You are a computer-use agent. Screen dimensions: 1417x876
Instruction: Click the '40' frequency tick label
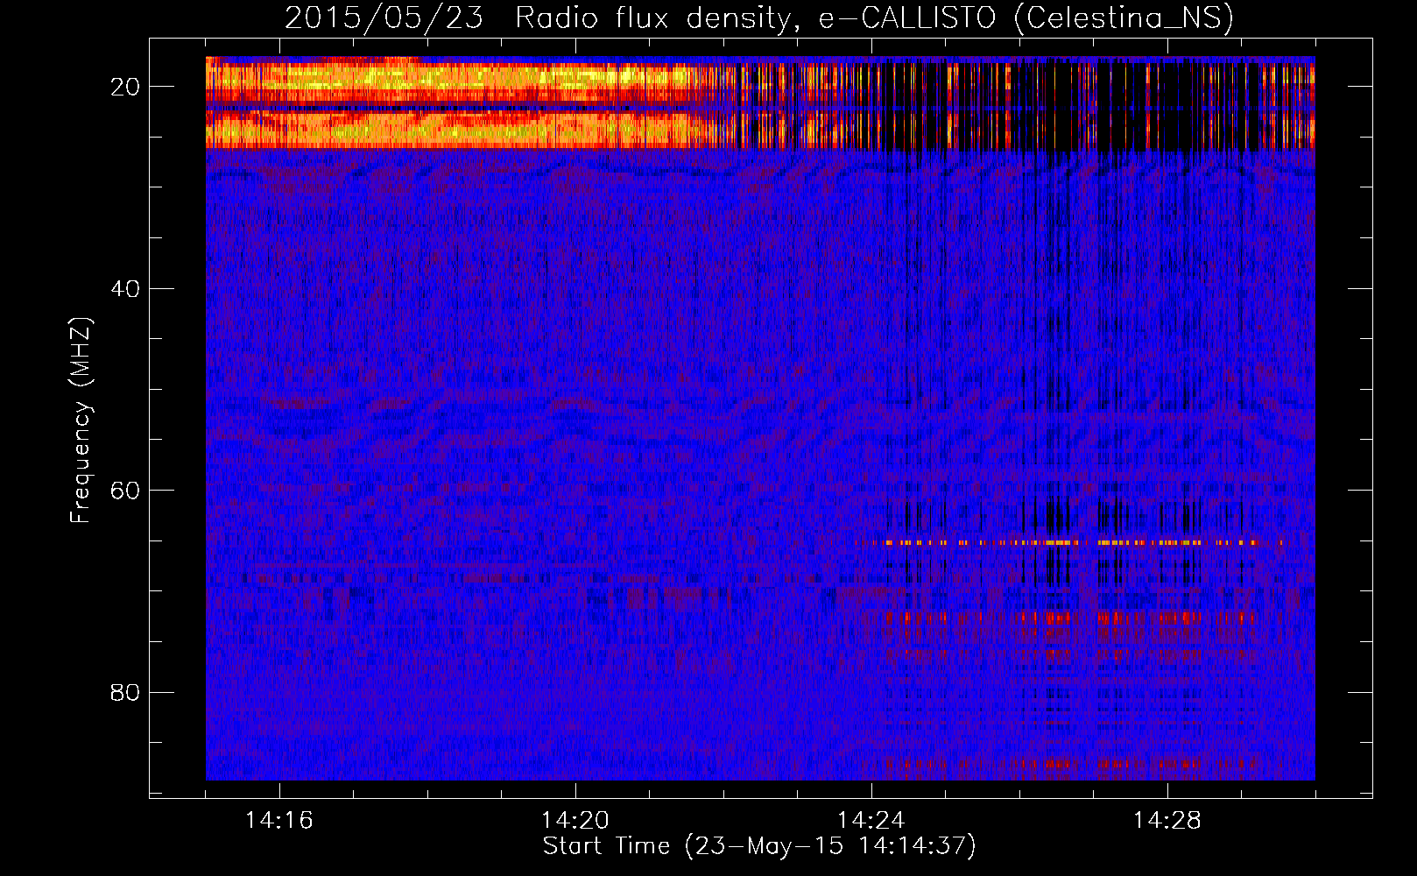(x=126, y=288)
